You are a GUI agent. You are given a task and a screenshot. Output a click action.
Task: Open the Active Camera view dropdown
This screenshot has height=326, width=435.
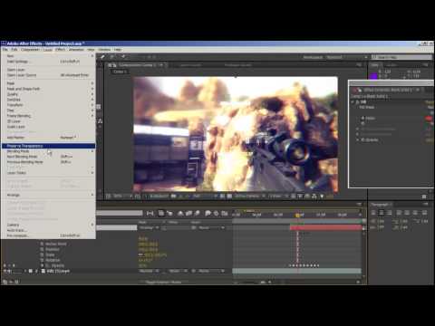[x=250, y=197]
